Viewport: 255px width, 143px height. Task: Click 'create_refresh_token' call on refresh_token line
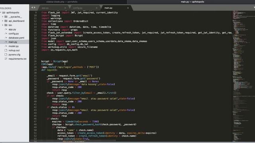[x=92, y=136]
